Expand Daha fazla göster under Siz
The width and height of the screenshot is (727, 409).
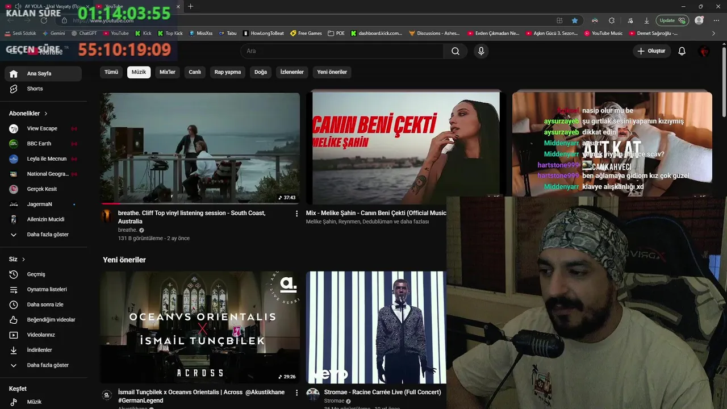coord(43,365)
